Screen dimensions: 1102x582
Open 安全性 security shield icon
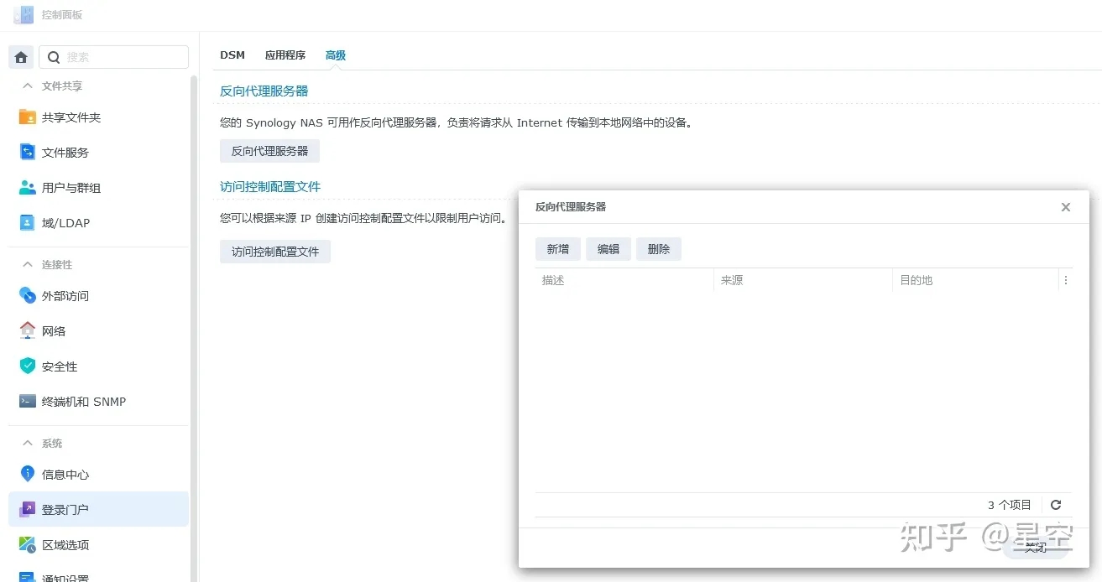click(28, 366)
